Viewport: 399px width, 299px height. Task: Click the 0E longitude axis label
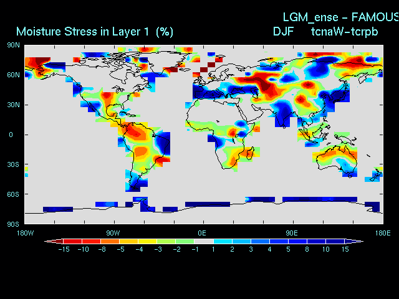point(202,232)
